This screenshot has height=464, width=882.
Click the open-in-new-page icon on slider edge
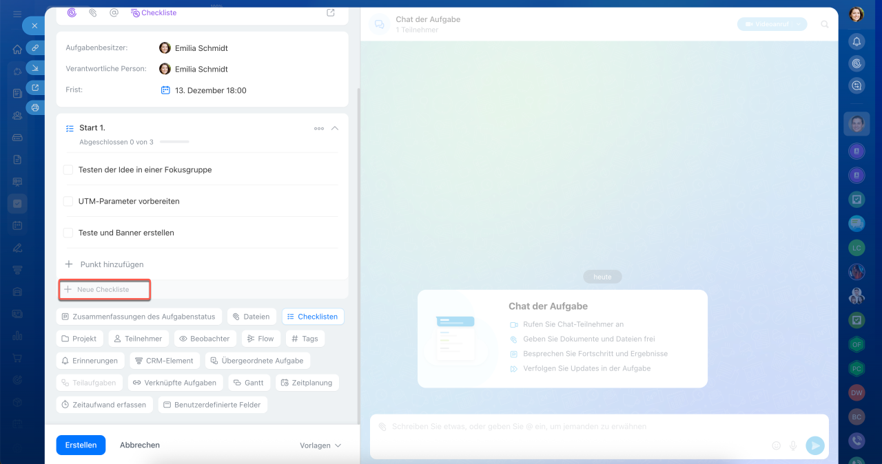35,87
